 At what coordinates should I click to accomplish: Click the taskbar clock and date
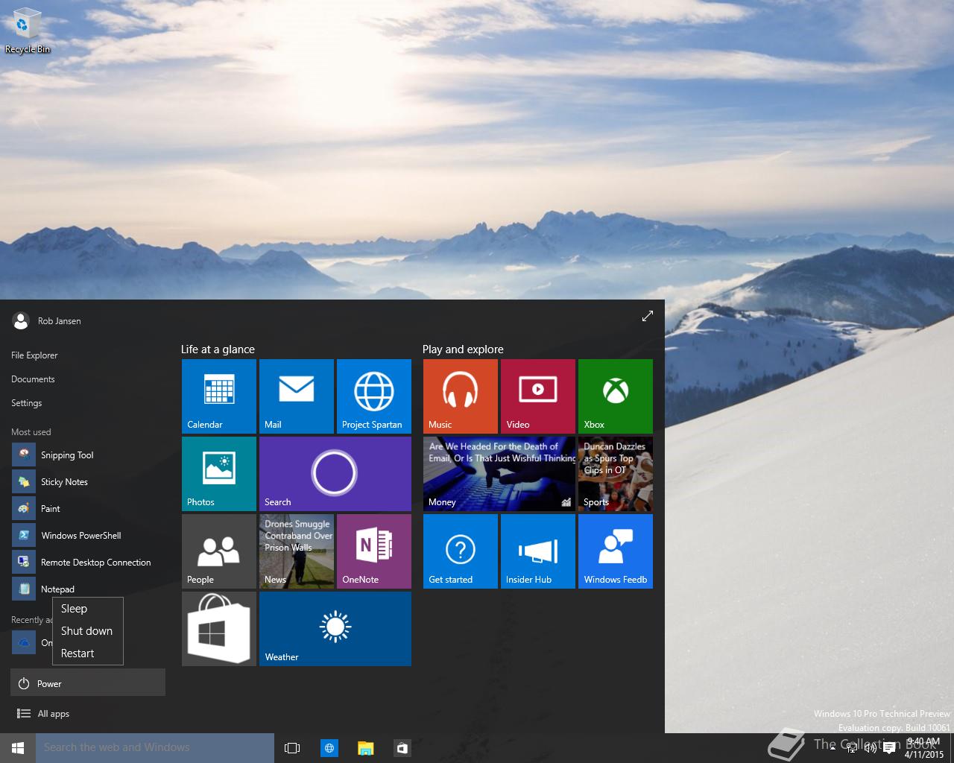[924, 748]
